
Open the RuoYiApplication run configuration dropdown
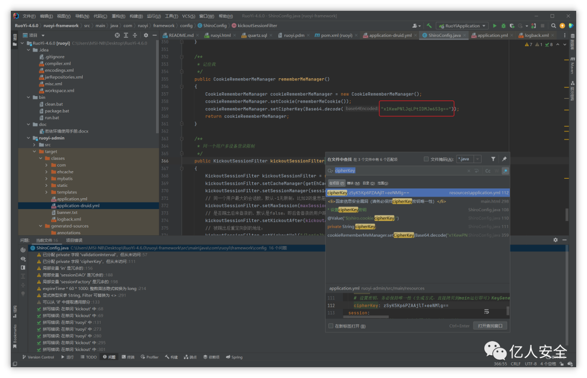[462, 26]
